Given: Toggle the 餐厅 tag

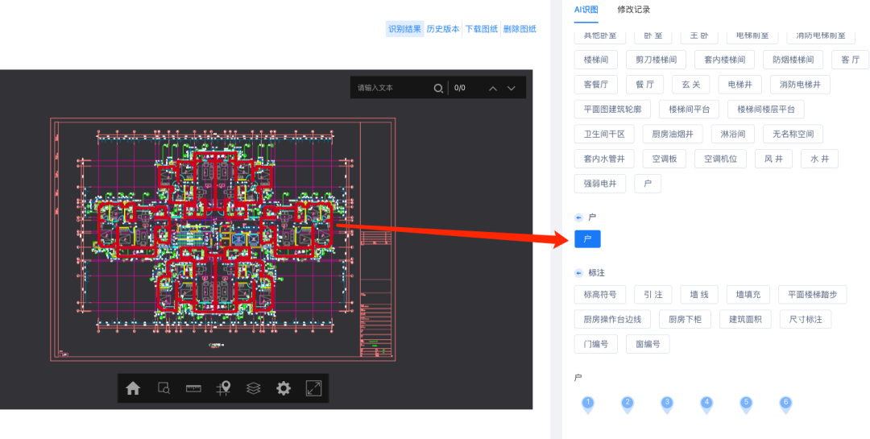Looking at the screenshot, I should coord(644,85).
